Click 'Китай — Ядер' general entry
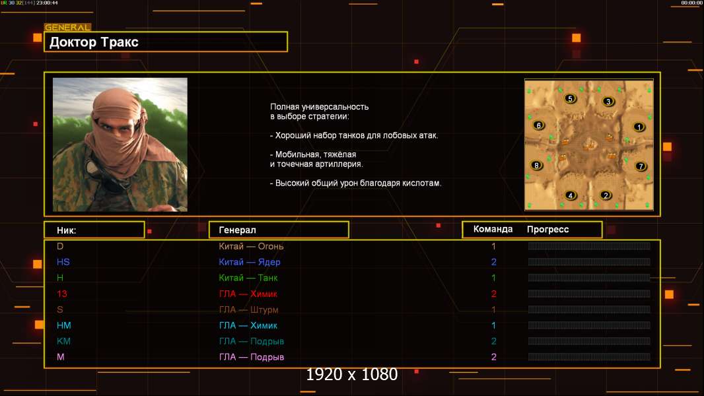The image size is (704, 396). [249, 262]
